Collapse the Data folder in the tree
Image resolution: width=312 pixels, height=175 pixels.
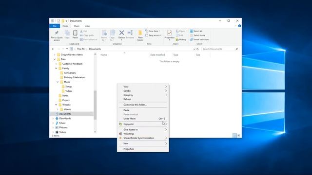[x=55, y=59]
